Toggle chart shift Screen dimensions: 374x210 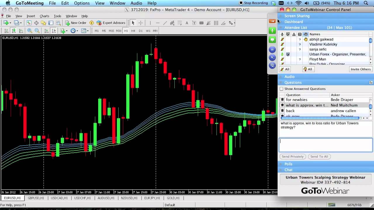[54, 31]
